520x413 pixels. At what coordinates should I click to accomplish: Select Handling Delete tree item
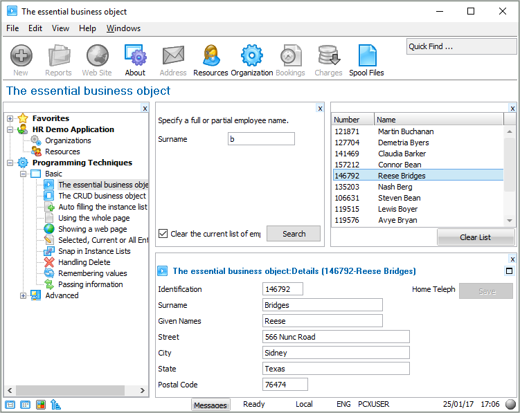pyautogui.click(x=84, y=262)
